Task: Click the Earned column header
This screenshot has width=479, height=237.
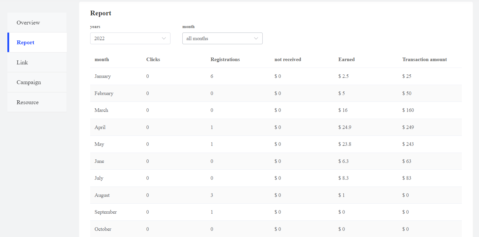Action: click(346, 59)
